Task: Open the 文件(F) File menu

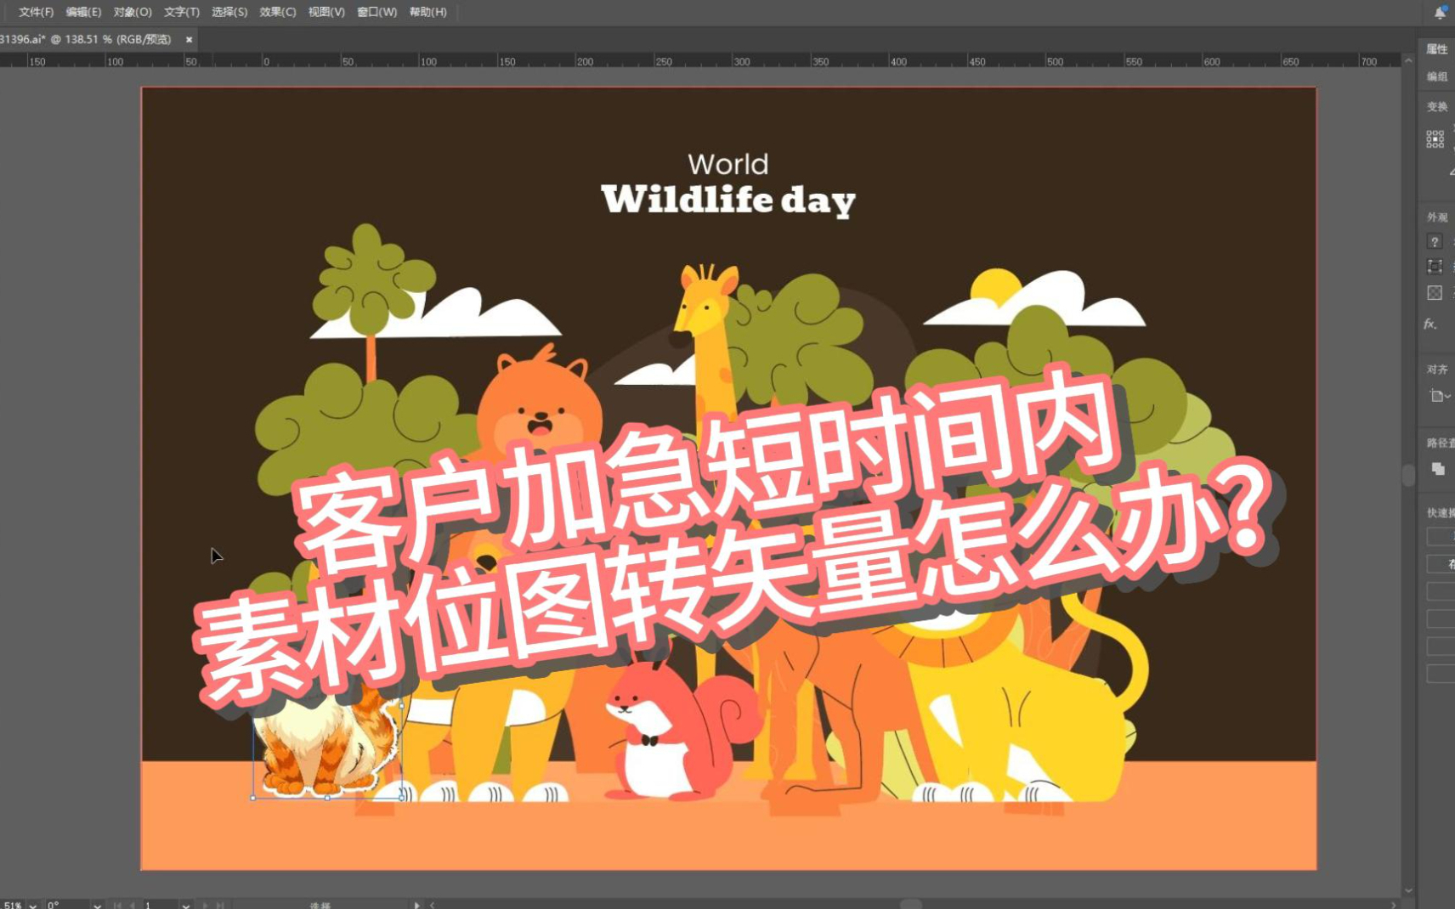Action: click(x=36, y=12)
